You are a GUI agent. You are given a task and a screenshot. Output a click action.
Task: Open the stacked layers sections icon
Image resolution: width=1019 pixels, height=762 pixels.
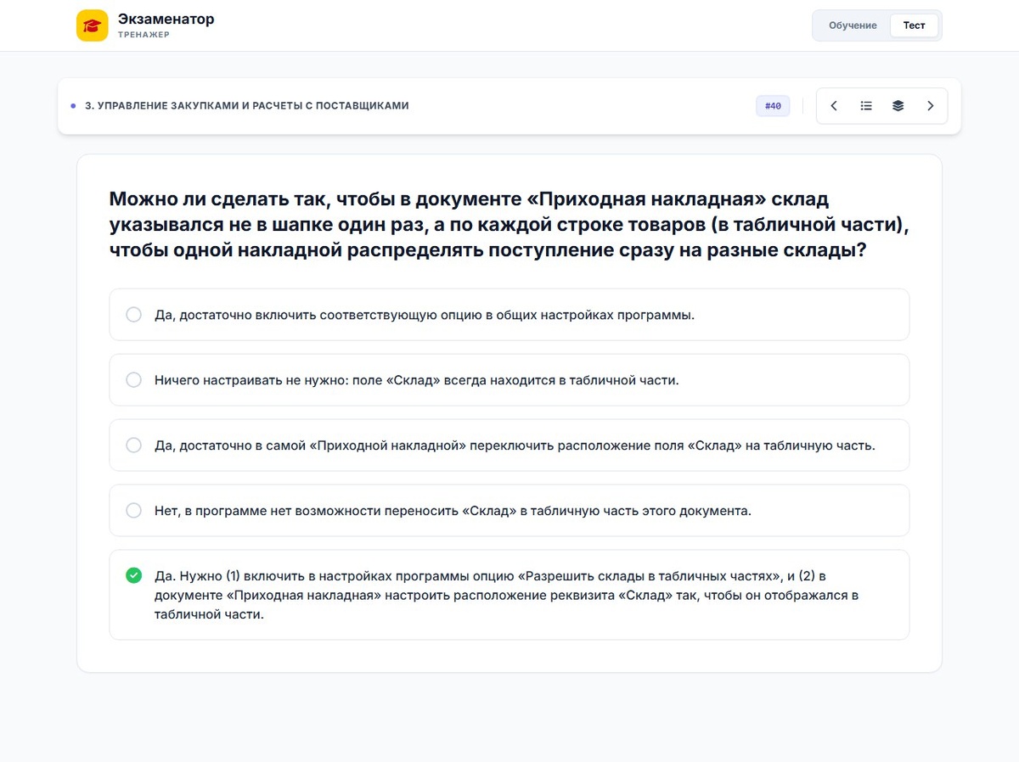(898, 106)
